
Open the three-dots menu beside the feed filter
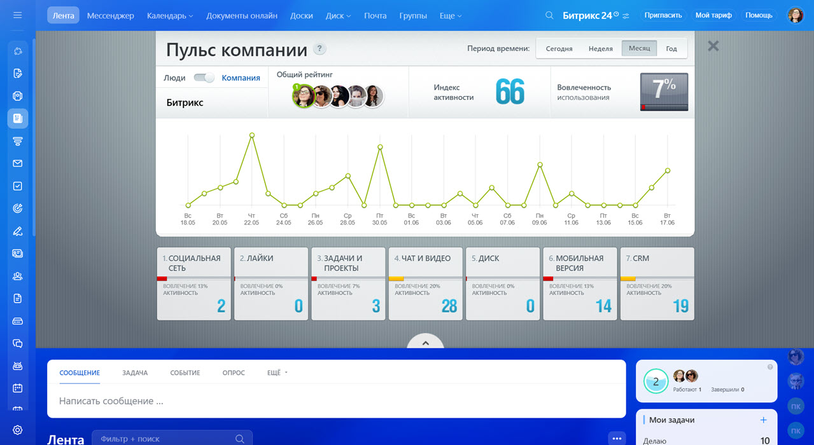click(x=615, y=439)
